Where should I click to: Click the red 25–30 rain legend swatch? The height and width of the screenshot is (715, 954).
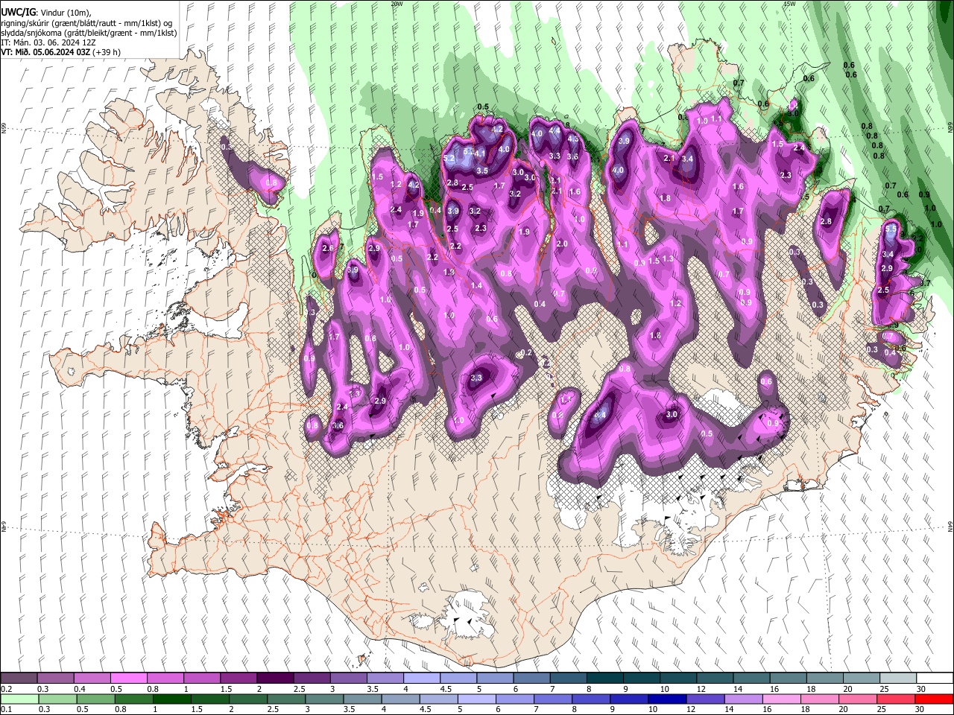pos(897,699)
